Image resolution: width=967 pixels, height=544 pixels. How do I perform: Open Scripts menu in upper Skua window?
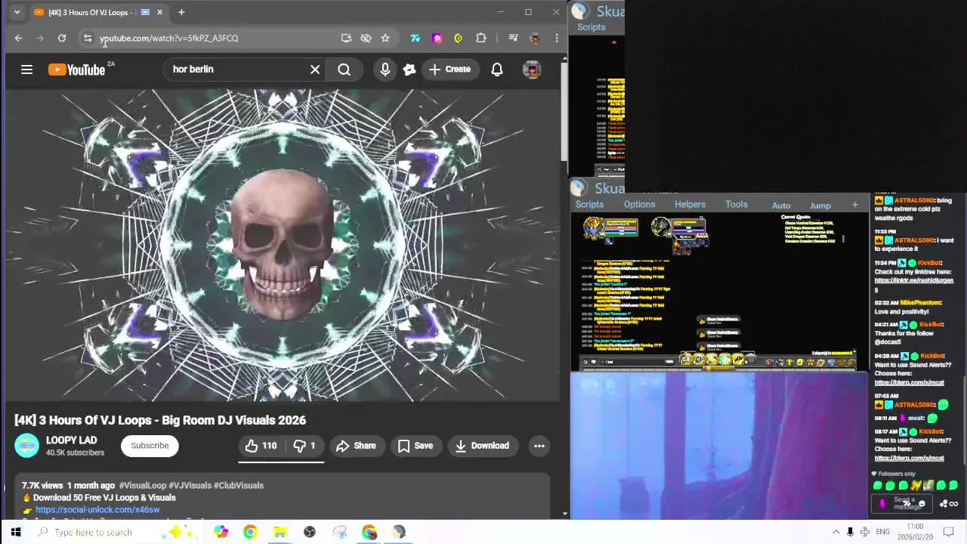click(592, 27)
